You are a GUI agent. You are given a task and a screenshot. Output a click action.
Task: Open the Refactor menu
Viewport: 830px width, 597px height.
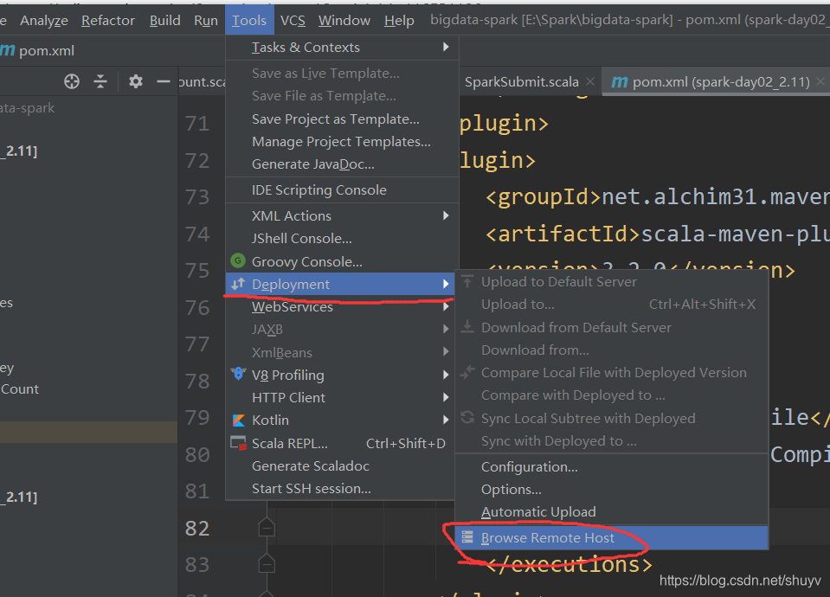pyautogui.click(x=108, y=21)
